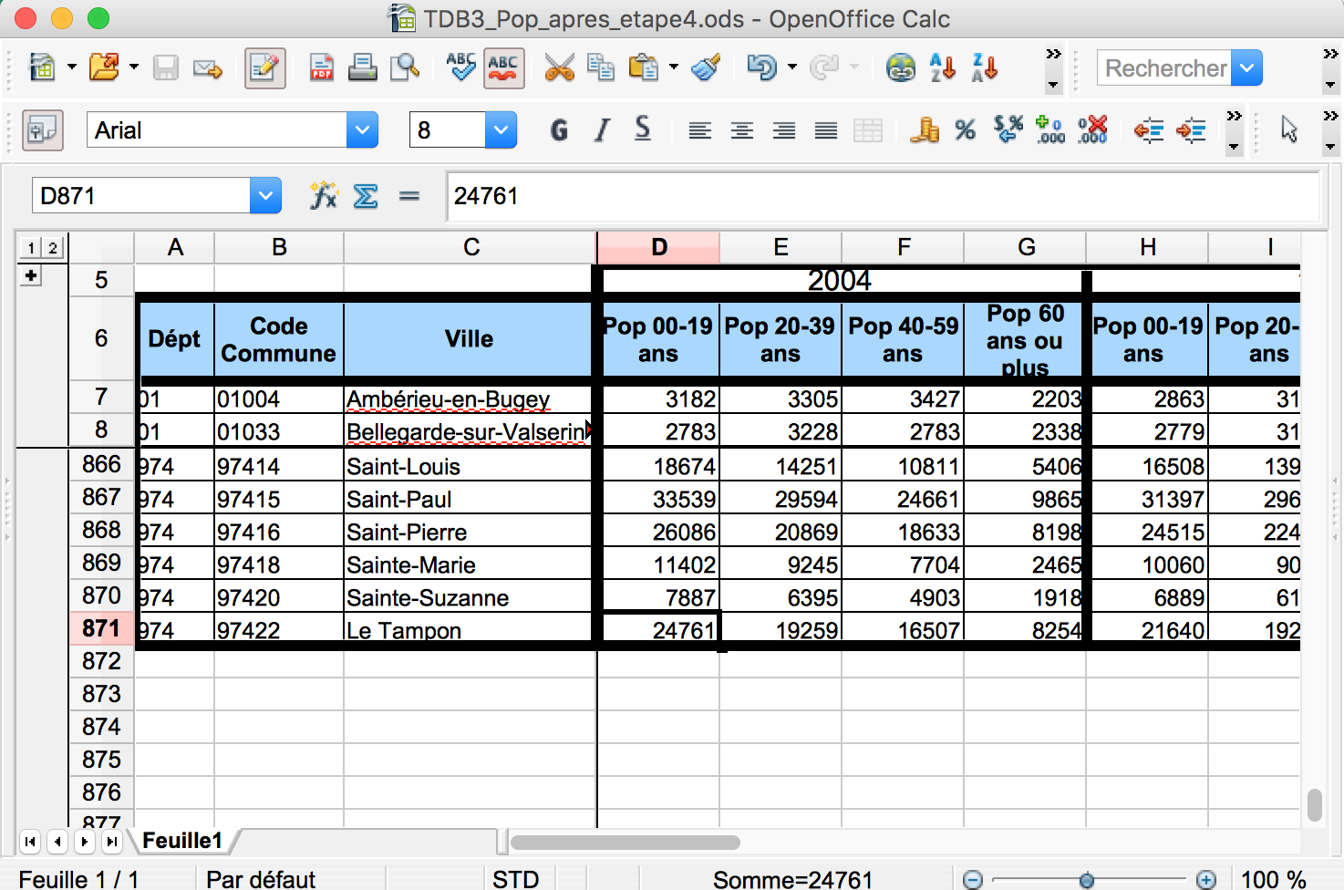Click the Cut scissors icon

click(x=559, y=68)
